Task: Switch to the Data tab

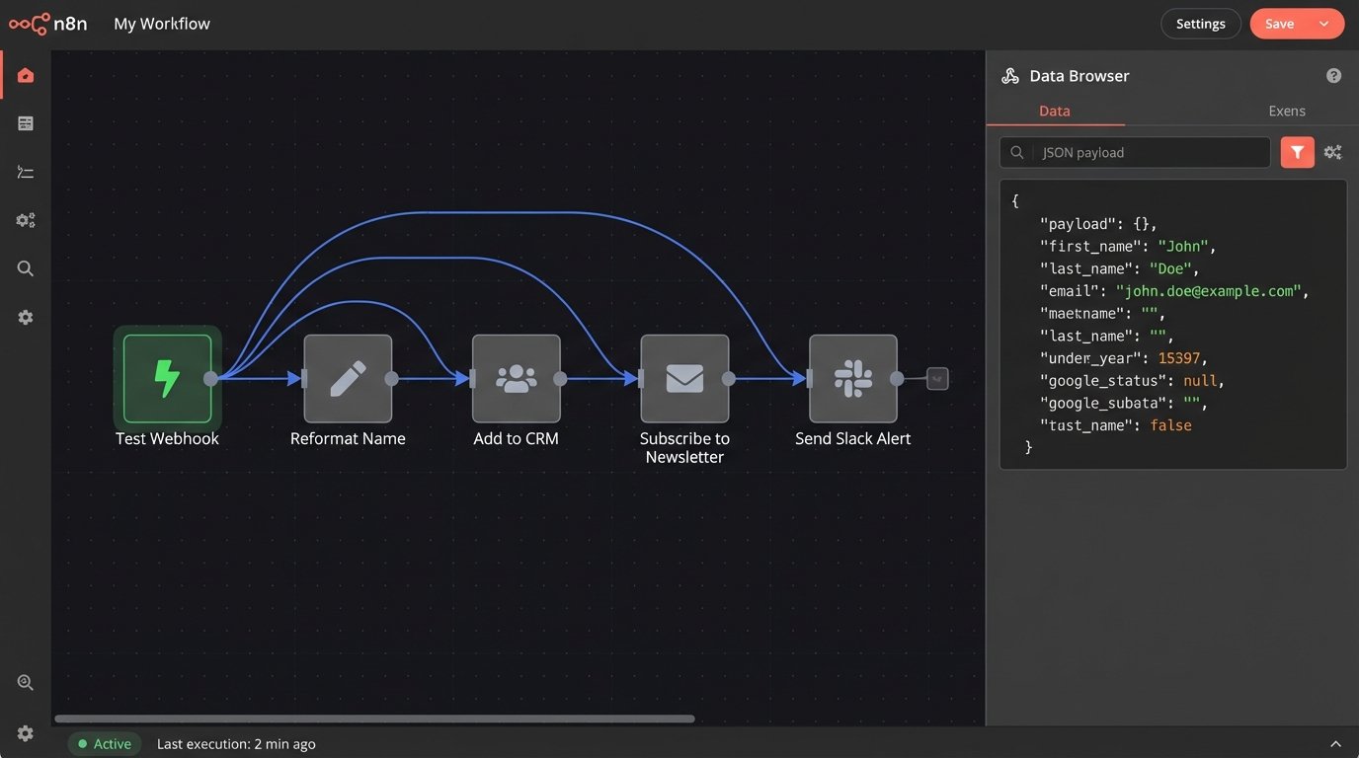Action: coord(1055,112)
